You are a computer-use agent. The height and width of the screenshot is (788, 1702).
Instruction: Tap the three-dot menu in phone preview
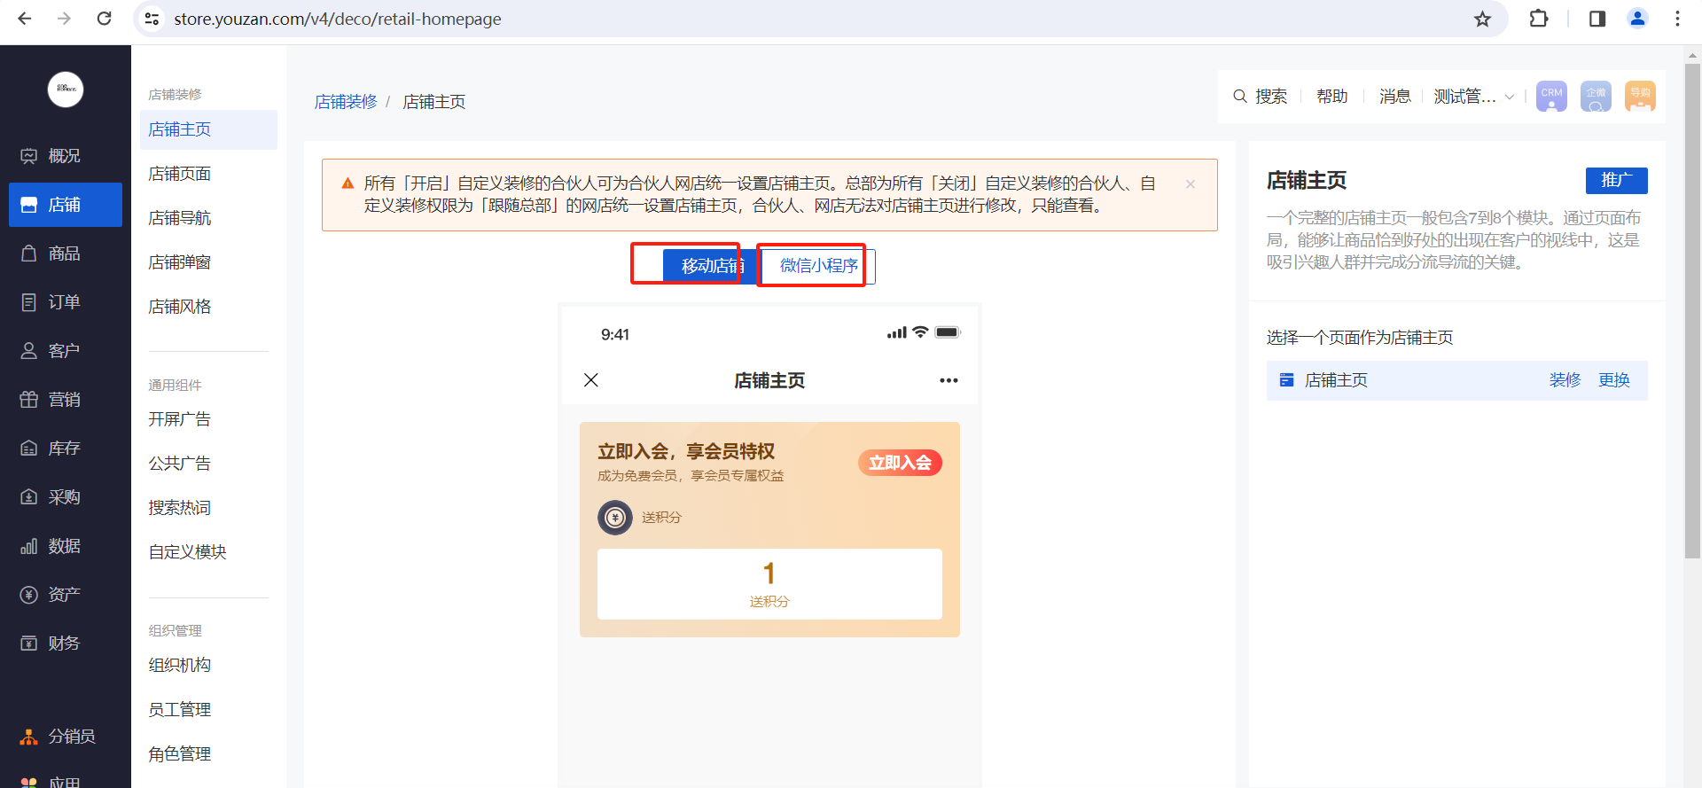949,380
